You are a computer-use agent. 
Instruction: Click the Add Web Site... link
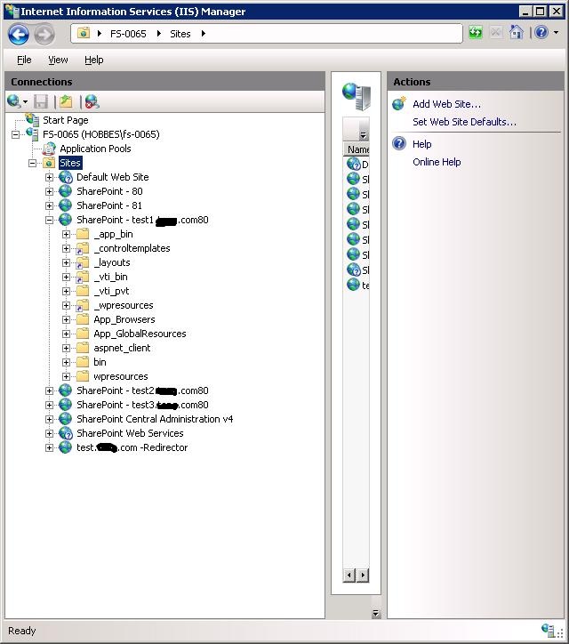click(x=446, y=104)
